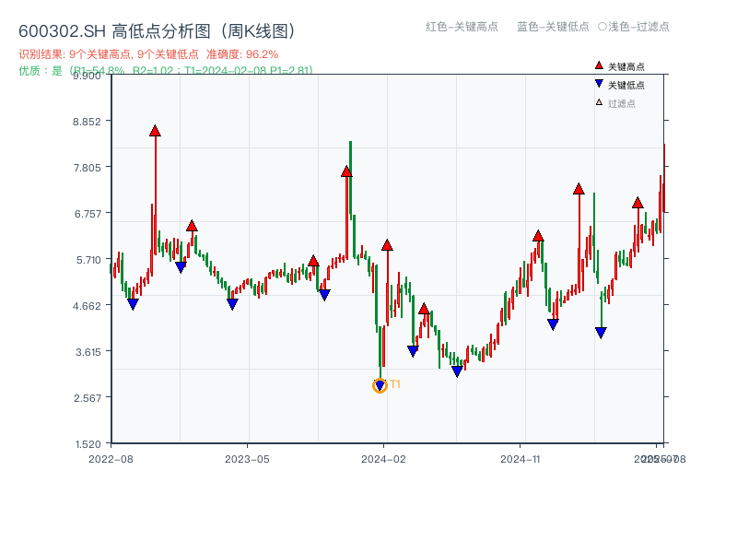Select the blue triangle marker near 2023-05
The image size is (737, 553).
coord(230,303)
